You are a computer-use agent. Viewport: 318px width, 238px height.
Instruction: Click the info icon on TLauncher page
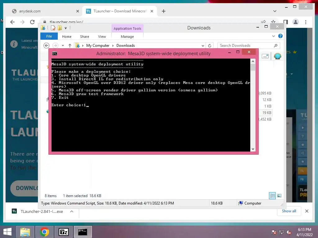(14, 44)
